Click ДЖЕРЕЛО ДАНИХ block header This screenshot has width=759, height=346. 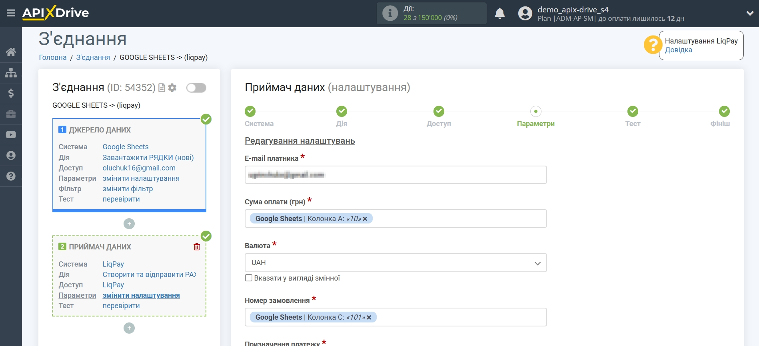(100, 130)
